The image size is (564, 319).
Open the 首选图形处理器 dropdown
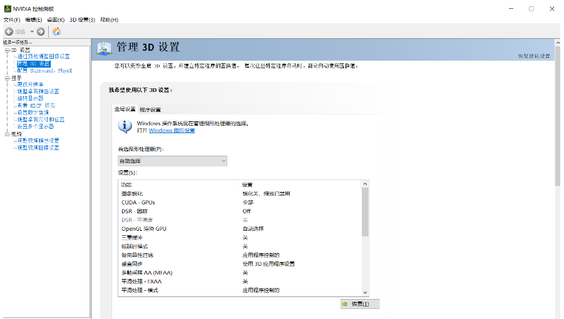tap(172, 161)
